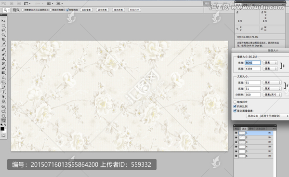The width and height of the screenshot is (289, 177).
Task: Select the Rectangular Marquee tool
Action: click(x=3, y=26)
